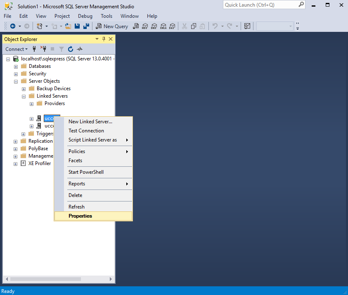Screen dimensions: 348x295
Task: Open the Tools menu in menu bar
Action: tap(107, 16)
